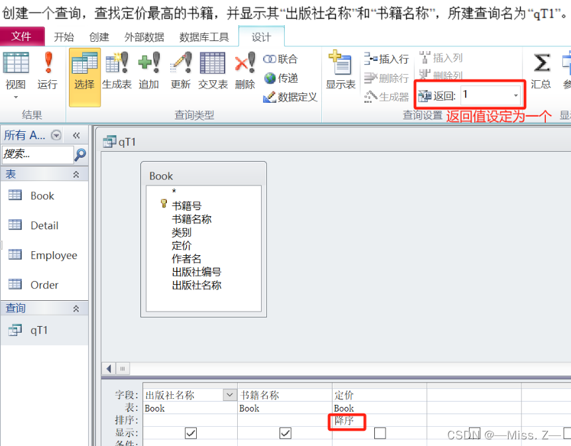Switch to the Home (开始) tab
Image resolution: width=571 pixels, height=446 pixels.
(64, 37)
